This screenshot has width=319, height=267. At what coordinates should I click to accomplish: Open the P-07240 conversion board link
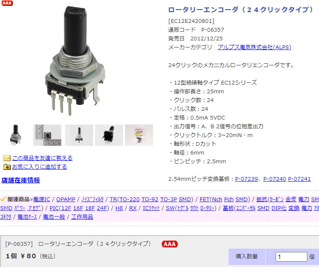coord(275,179)
